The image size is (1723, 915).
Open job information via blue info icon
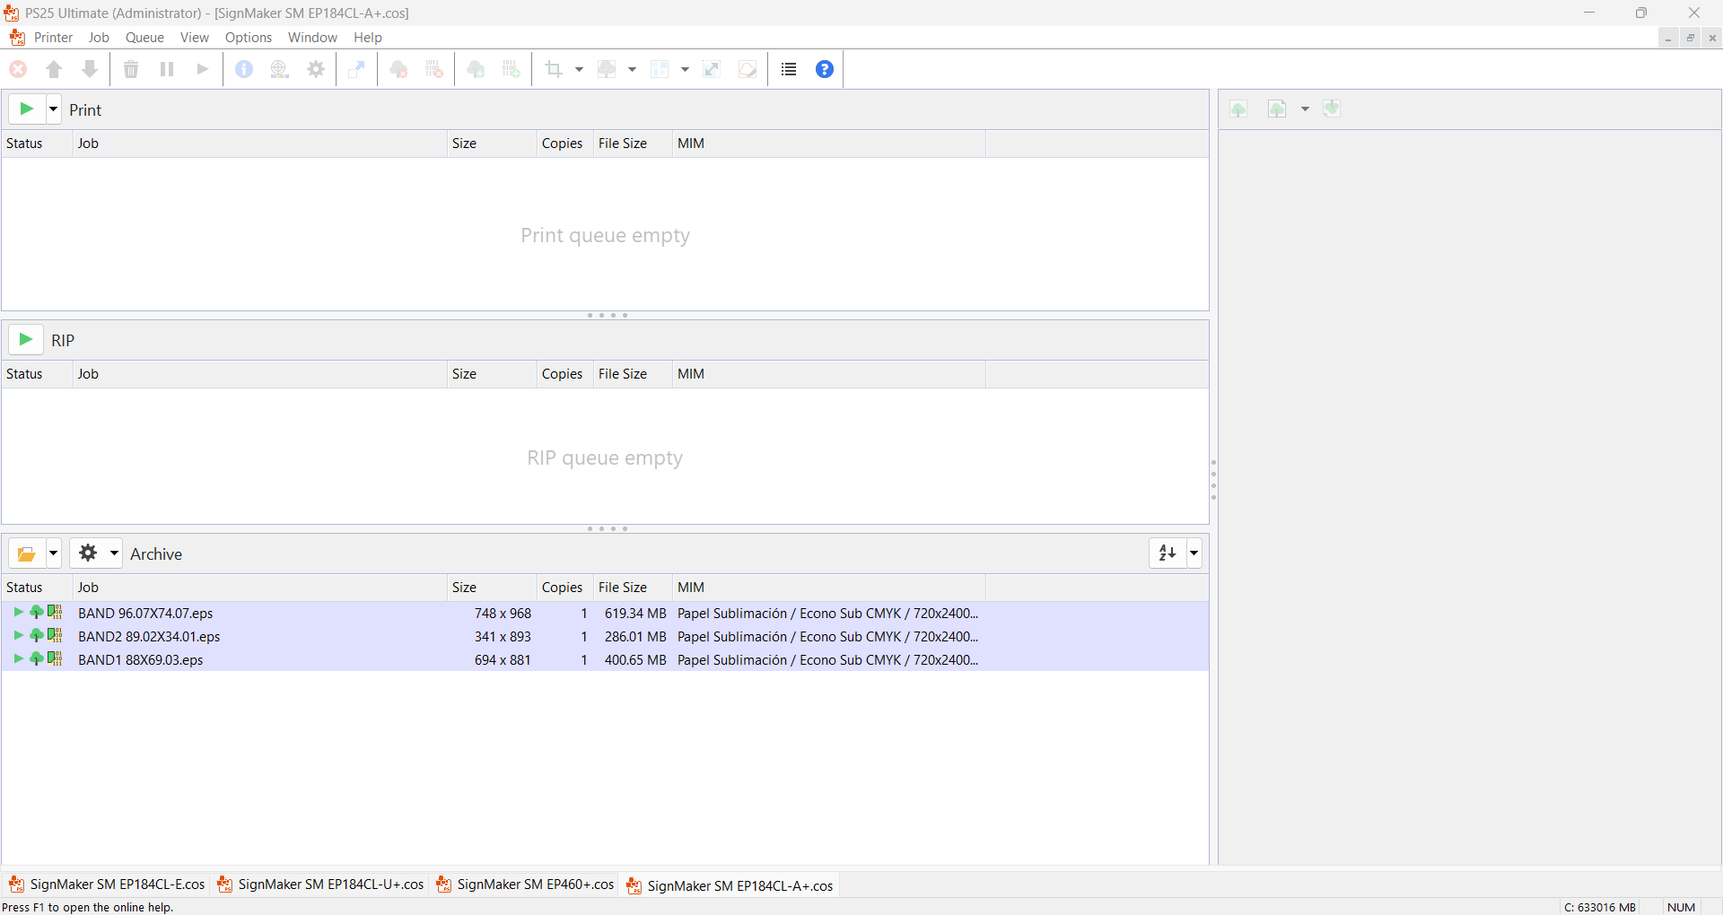point(244,69)
